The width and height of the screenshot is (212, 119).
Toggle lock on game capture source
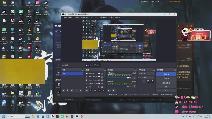102,74
